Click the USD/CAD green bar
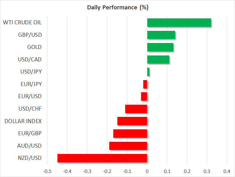Image resolution: width=235 pixels, height=177 pixels. (158, 60)
